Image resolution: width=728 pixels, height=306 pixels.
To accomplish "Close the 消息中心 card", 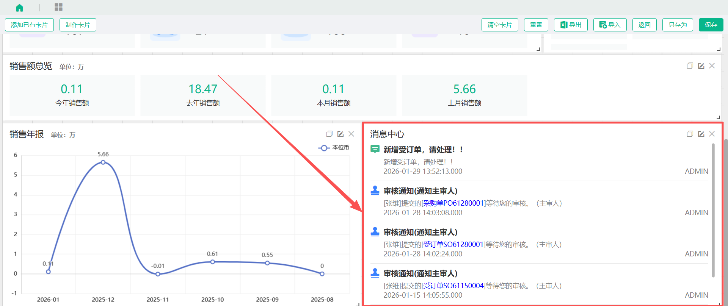I will click(712, 134).
